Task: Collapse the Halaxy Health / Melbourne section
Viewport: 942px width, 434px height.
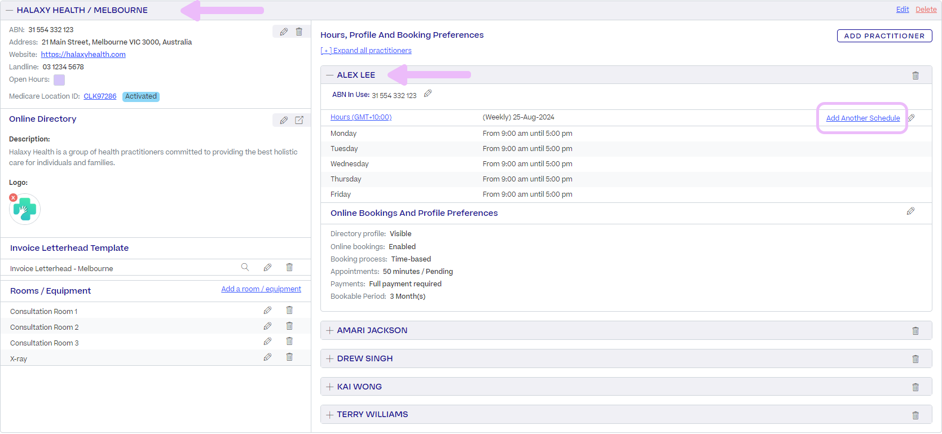Action: 9,10
